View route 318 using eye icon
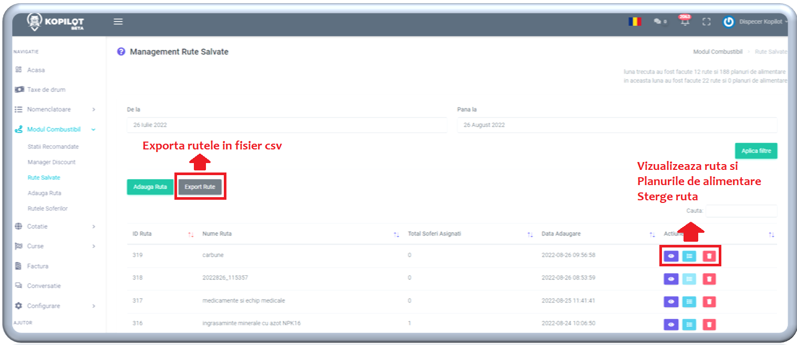 pyautogui.click(x=671, y=279)
